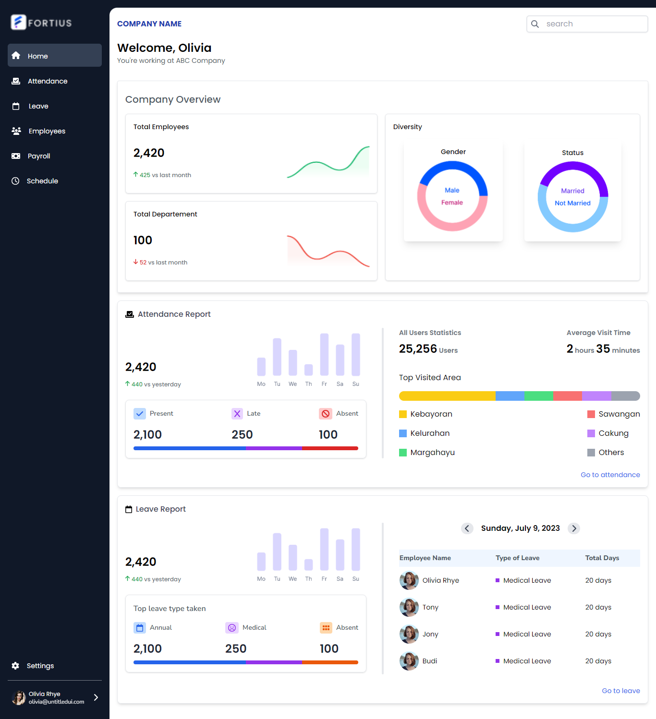
Task: Select Leave from the navigation menu
Action: click(x=37, y=106)
